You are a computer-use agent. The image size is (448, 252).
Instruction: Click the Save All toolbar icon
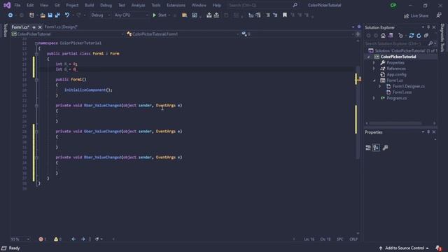(57, 15)
